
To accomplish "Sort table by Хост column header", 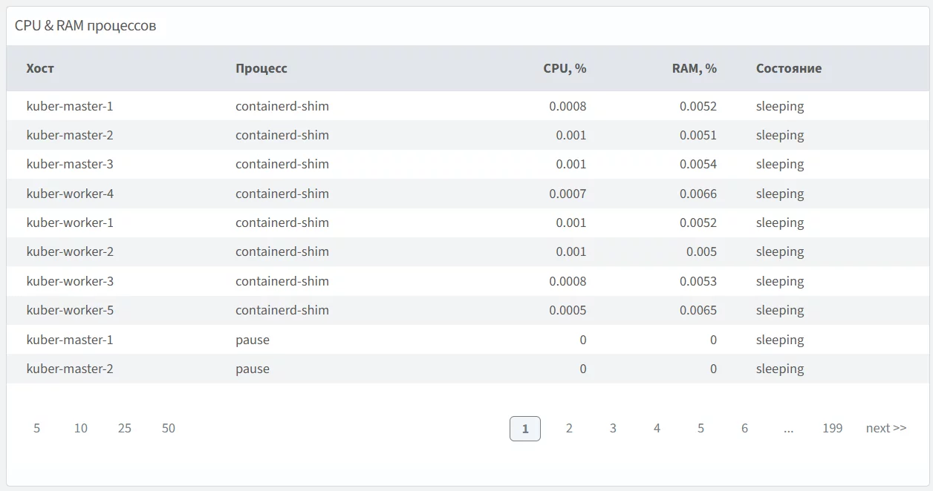I will tap(40, 68).
